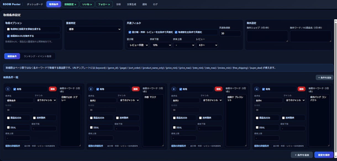Delete 条件2 with its 削除 button
This screenshot has height=161, width=337.
tap(136, 89)
